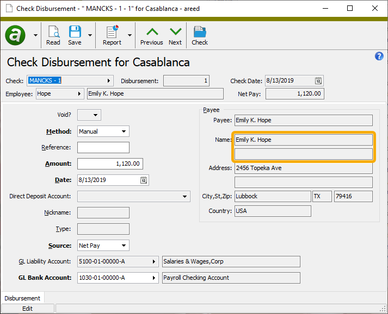The height and width of the screenshot is (314, 388).
Task: Click the blue help question icon
Action: pyautogui.click(x=379, y=56)
